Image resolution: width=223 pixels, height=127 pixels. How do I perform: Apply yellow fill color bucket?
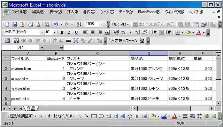point(188,32)
